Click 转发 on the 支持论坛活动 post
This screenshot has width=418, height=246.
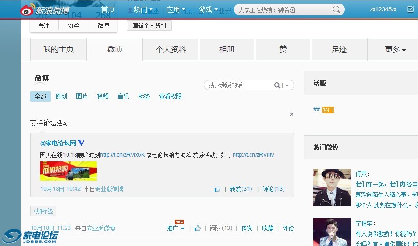[247, 228]
